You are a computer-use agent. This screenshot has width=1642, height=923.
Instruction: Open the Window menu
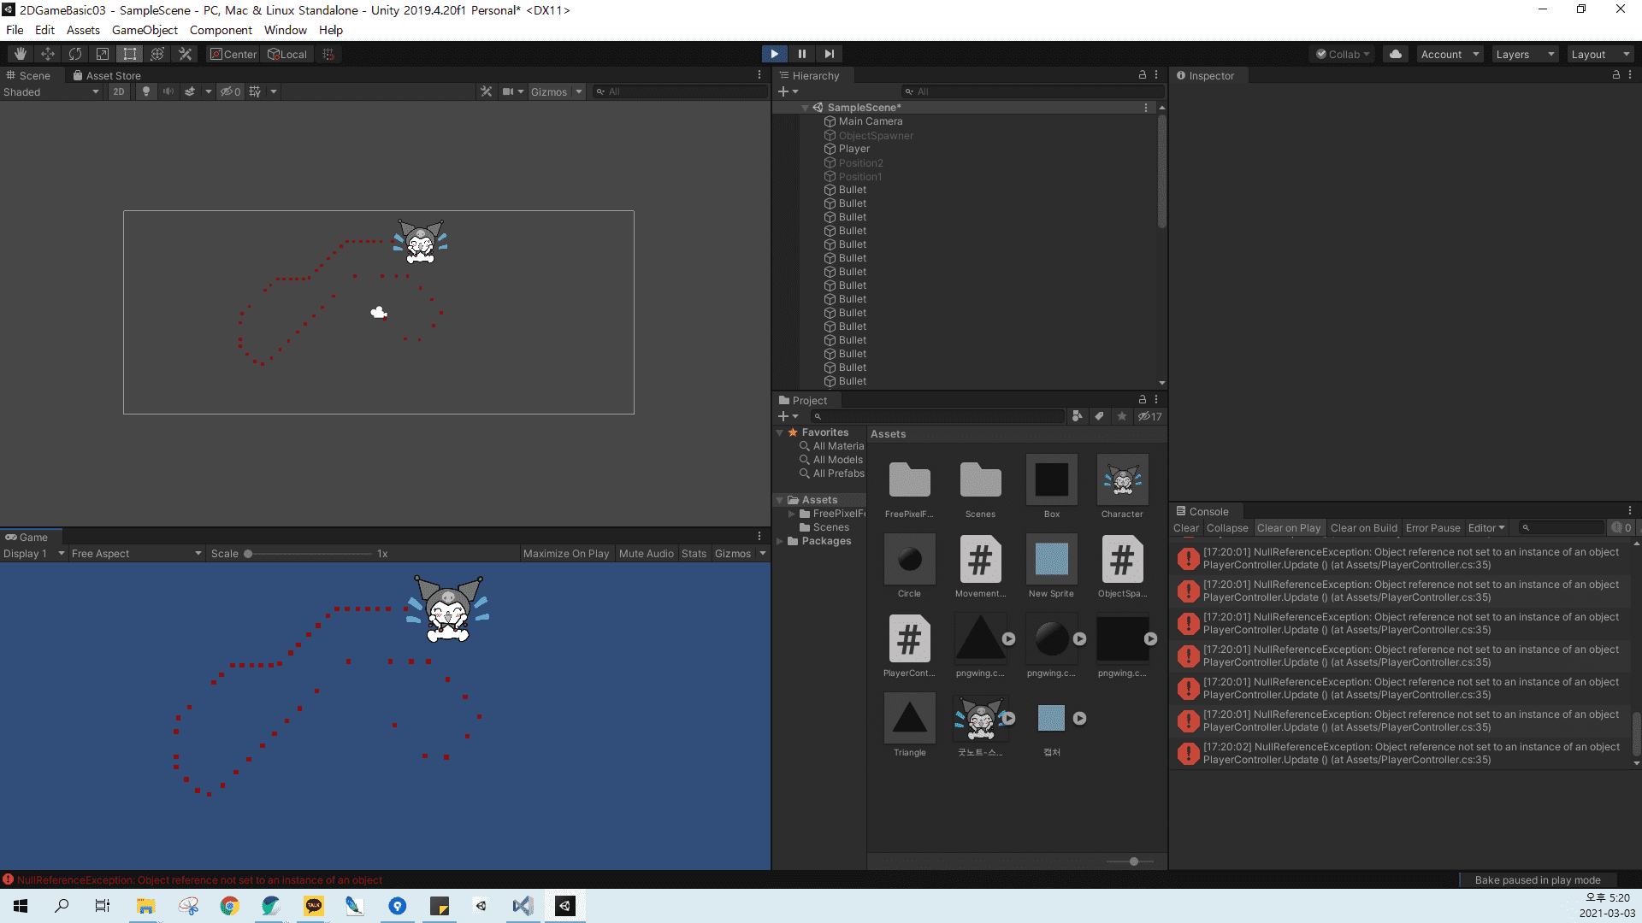286,30
